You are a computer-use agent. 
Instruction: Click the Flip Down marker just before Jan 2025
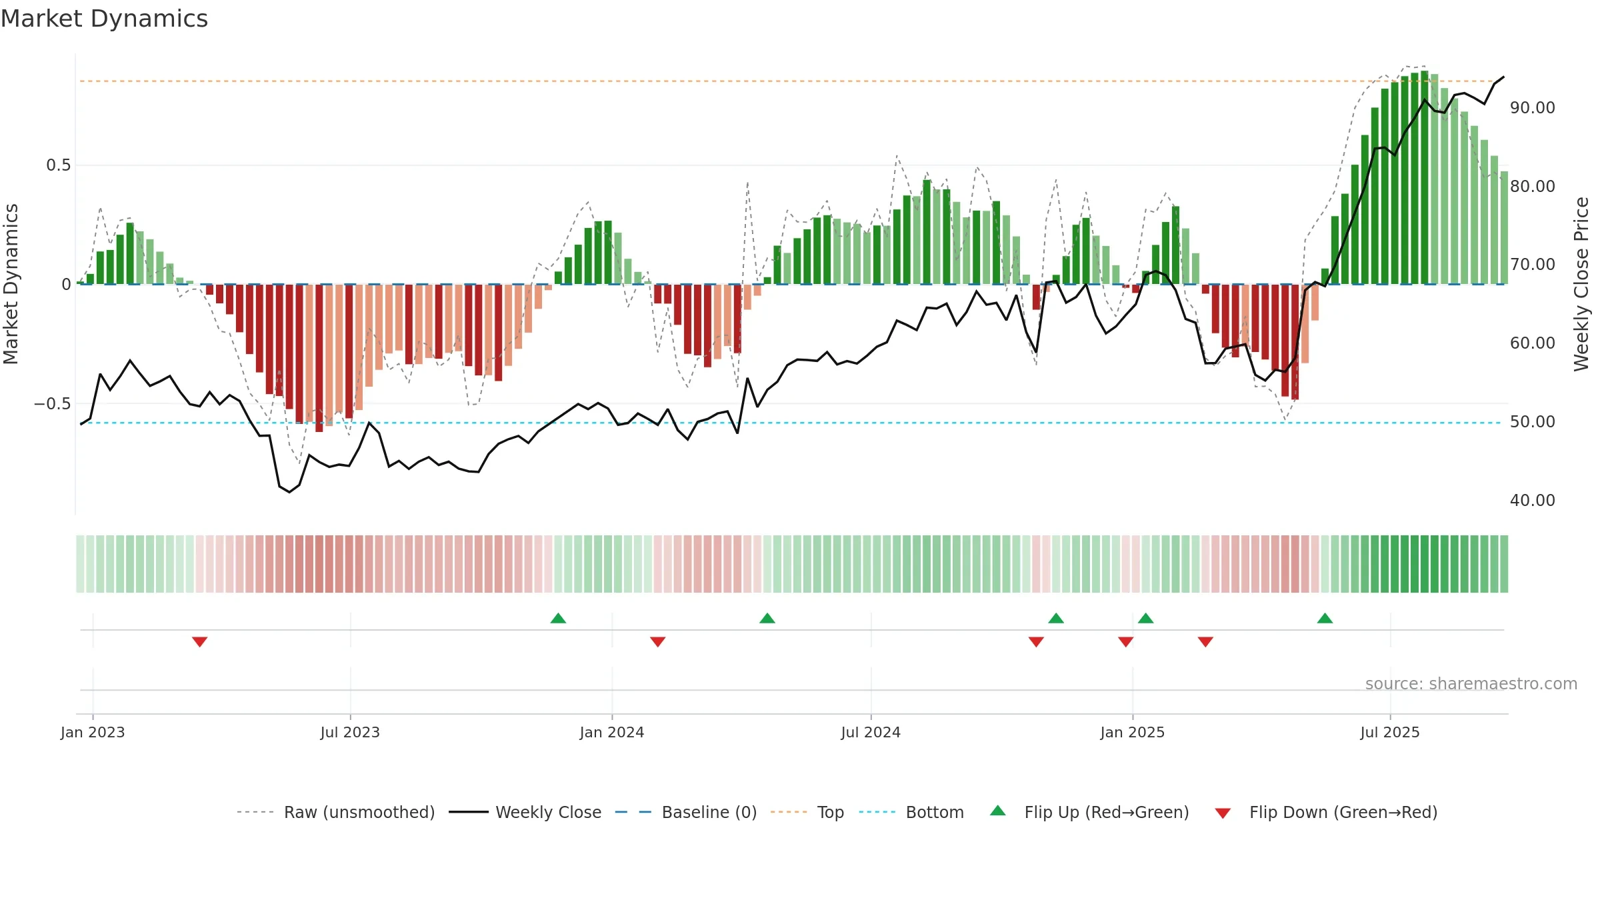(1126, 642)
